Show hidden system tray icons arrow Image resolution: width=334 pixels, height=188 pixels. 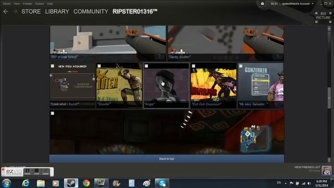point(285,183)
